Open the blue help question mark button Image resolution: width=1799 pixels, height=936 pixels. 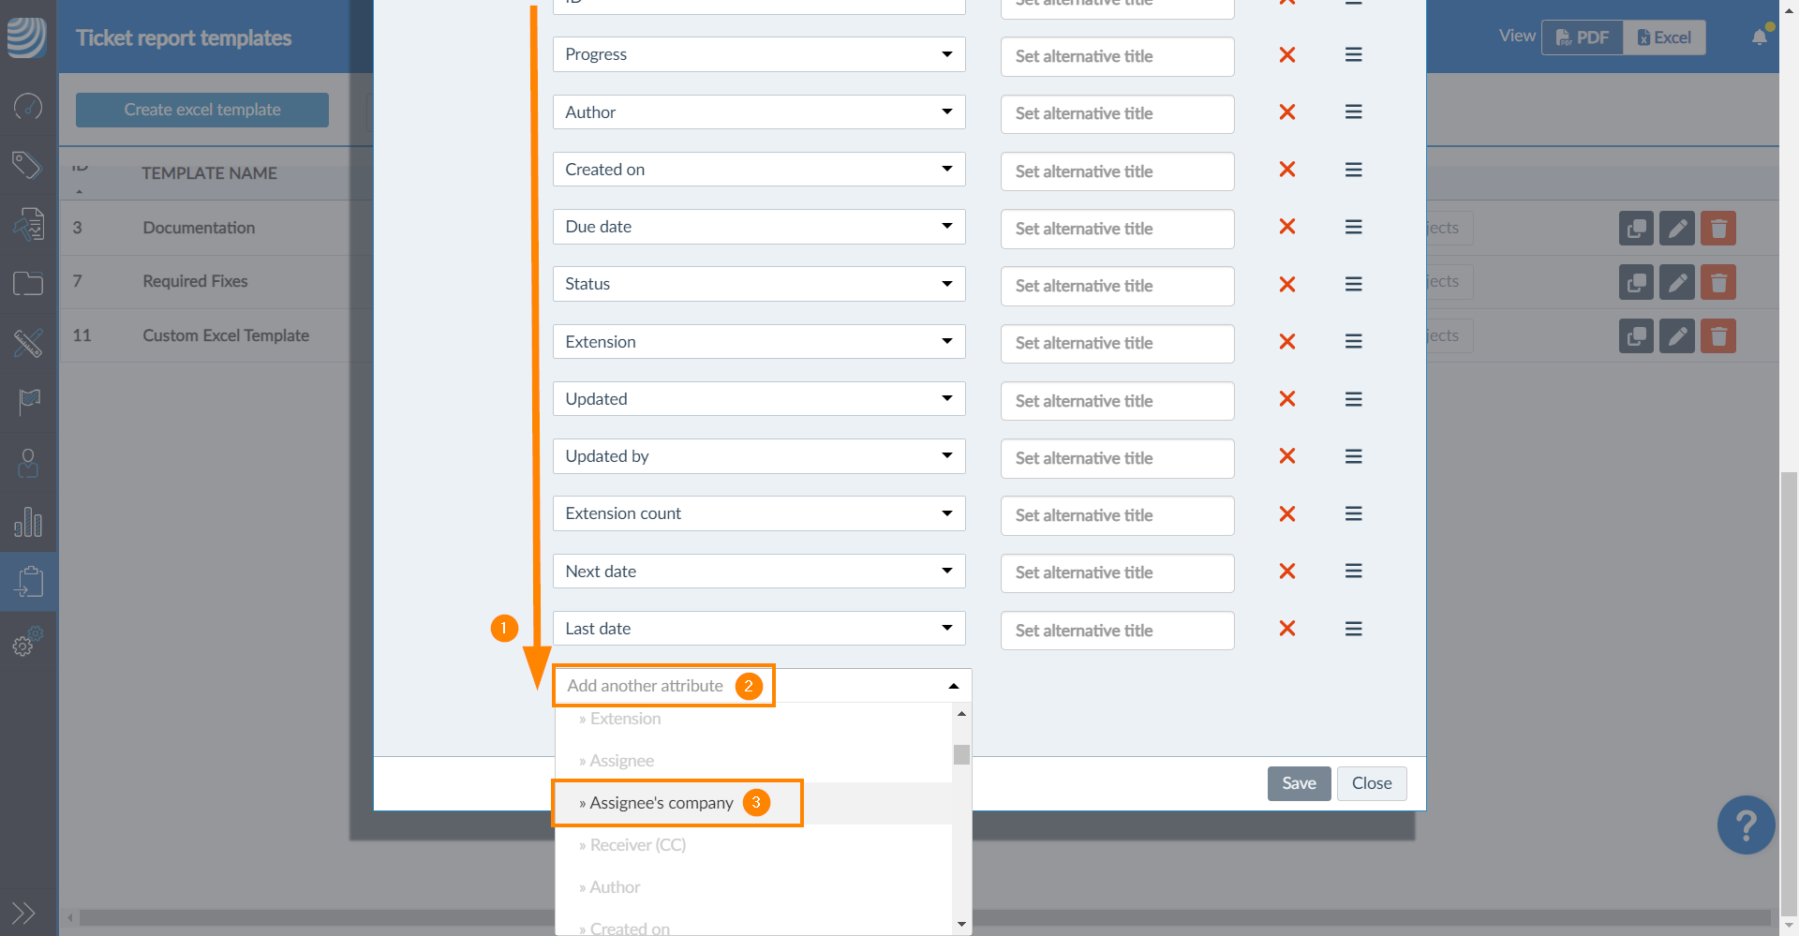(x=1745, y=825)
